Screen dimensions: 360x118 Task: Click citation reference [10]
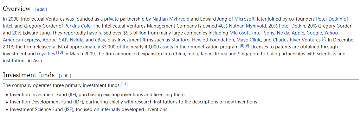click(x=60, y=53)
